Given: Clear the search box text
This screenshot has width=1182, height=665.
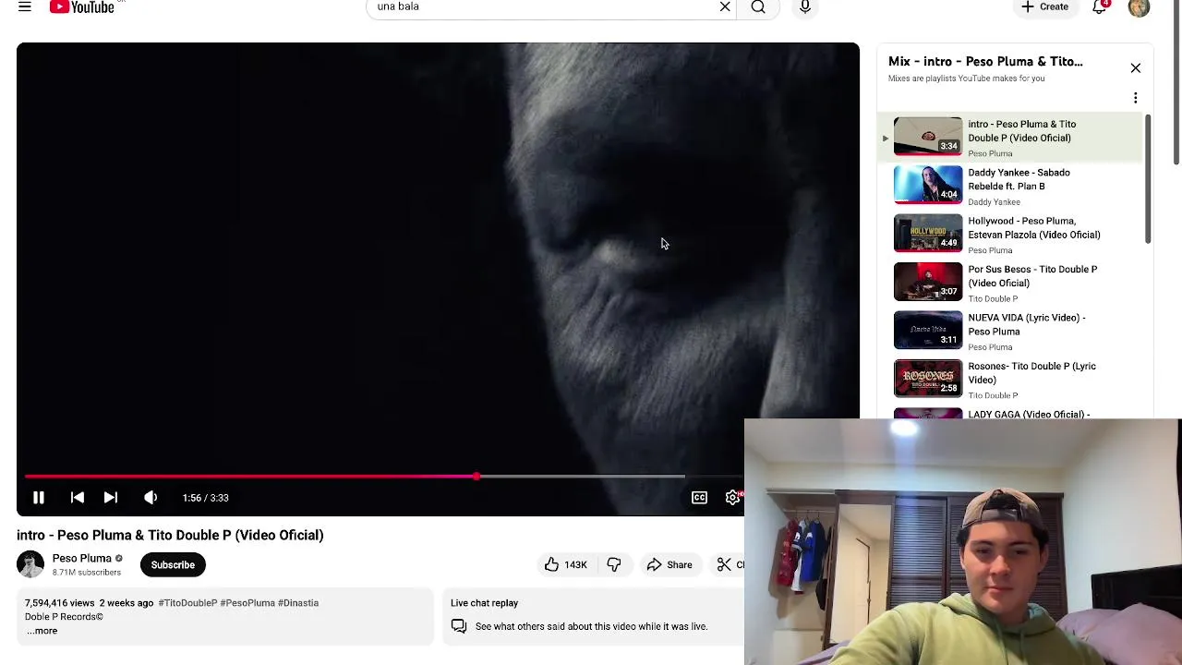Looking at the screenshot, I should tap(725, 7).
